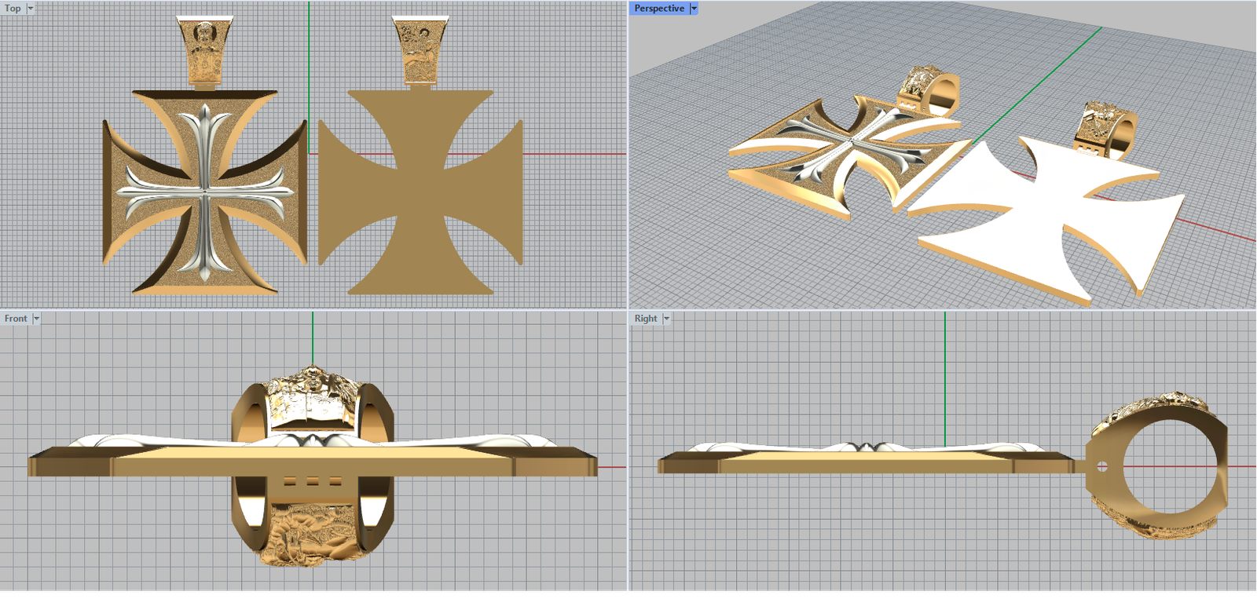Select the flat gold cross in Top view
Screen dimensions: 1257x606
tap(420, 192)
